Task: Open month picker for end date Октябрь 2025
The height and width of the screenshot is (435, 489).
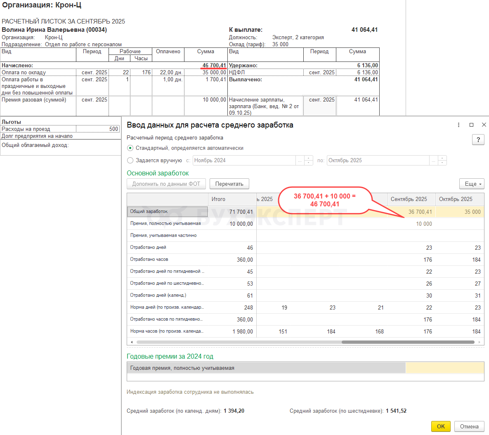Action: [x=433, y=161]
